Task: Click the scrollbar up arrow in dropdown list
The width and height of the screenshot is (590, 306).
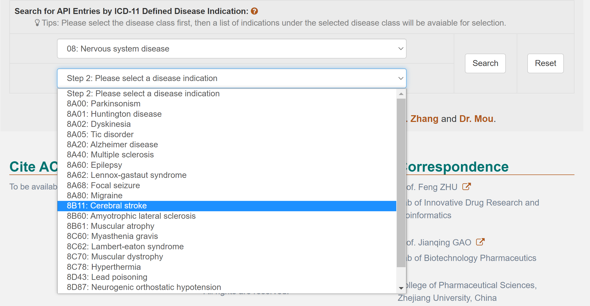Action: coord(401,94)
